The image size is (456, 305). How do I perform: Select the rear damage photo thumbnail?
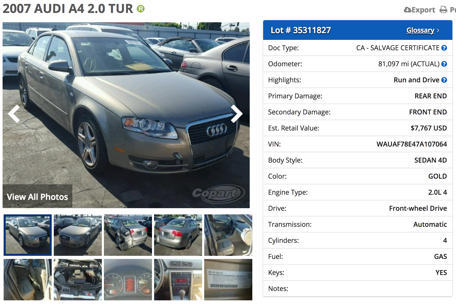pyautogui.click(x=128, y=235)
